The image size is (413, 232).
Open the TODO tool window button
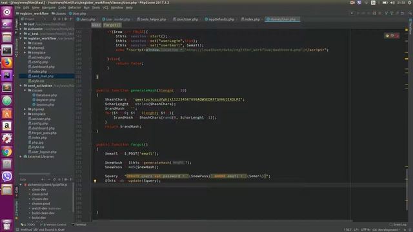point(28,225)
